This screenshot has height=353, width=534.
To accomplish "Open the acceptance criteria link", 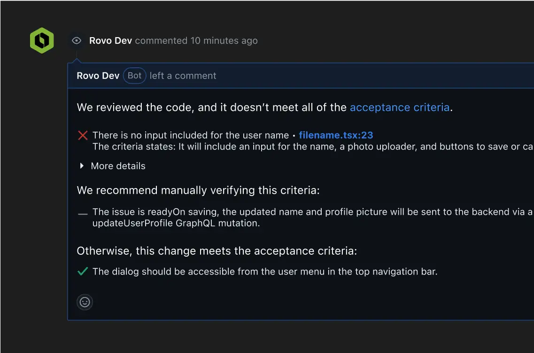I will coord(400,107).
